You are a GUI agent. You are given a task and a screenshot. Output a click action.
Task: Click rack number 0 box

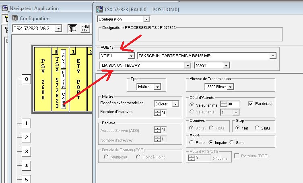[26, 79]
